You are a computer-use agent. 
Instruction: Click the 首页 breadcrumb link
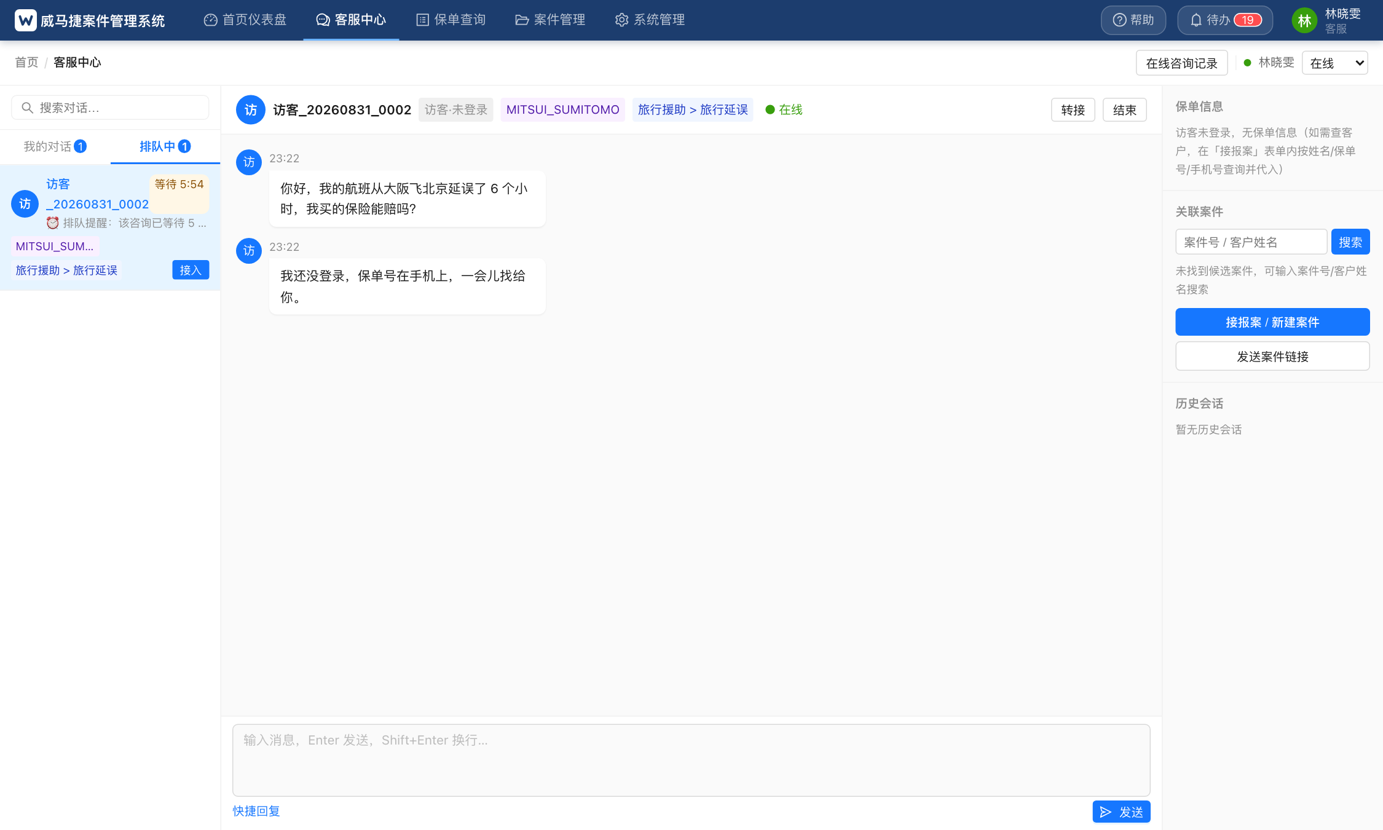[x=26, y=62]
